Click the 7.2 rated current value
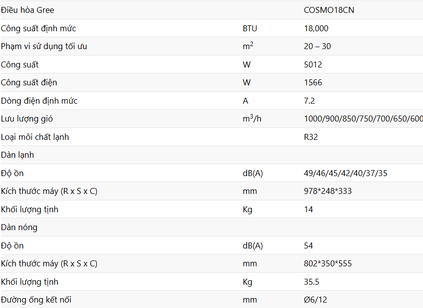This screenshot has width=423, height=308. click(310, 101)
